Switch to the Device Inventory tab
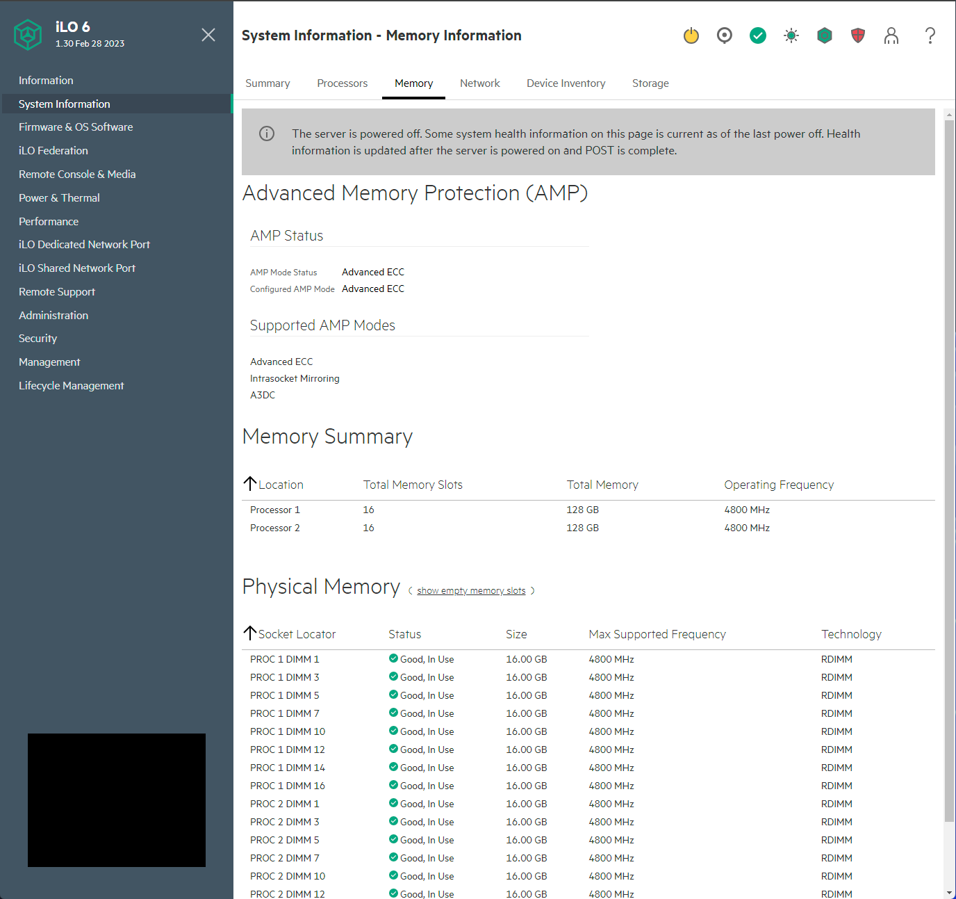The height and width of the screenshot is (899, 956). click(x=566, y=83)
